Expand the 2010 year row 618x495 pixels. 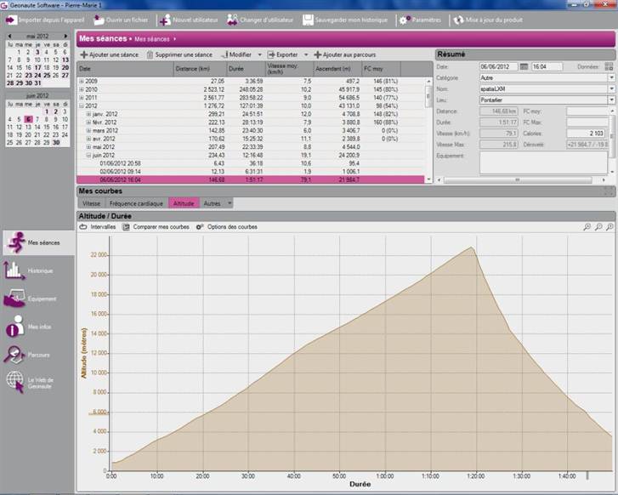[82, 89]
